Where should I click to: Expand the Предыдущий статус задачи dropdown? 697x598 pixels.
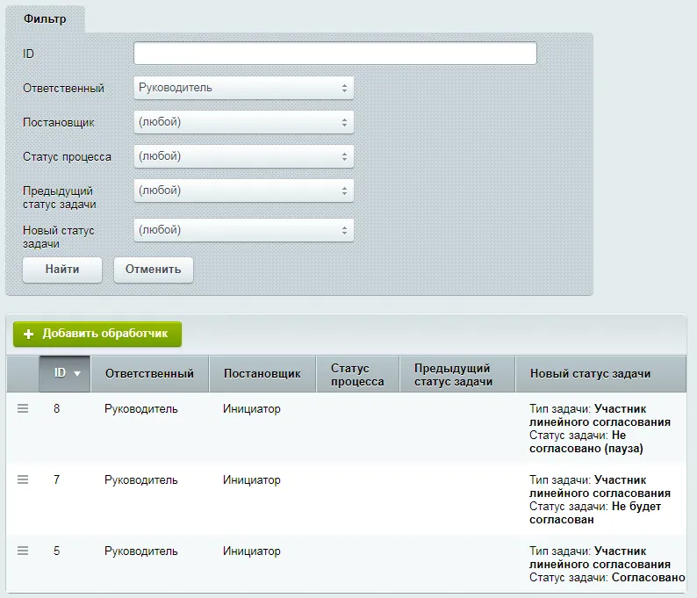(244, 191)
